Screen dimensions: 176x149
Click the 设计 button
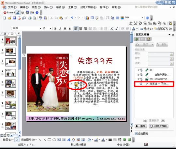click(146, 29)
